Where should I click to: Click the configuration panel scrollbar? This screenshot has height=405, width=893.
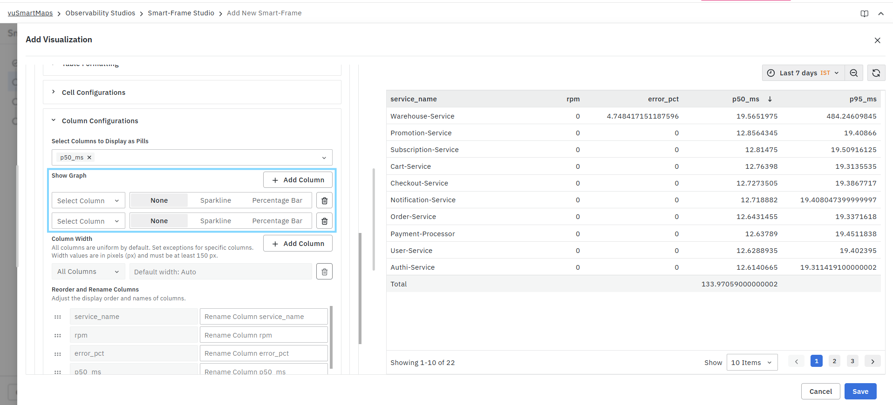[x=360, y=288]
